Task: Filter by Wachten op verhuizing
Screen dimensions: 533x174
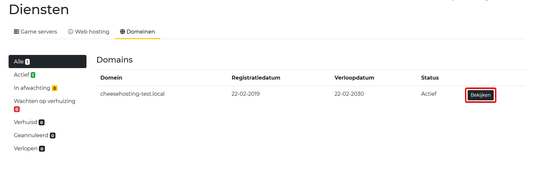Action: (45, 101)
